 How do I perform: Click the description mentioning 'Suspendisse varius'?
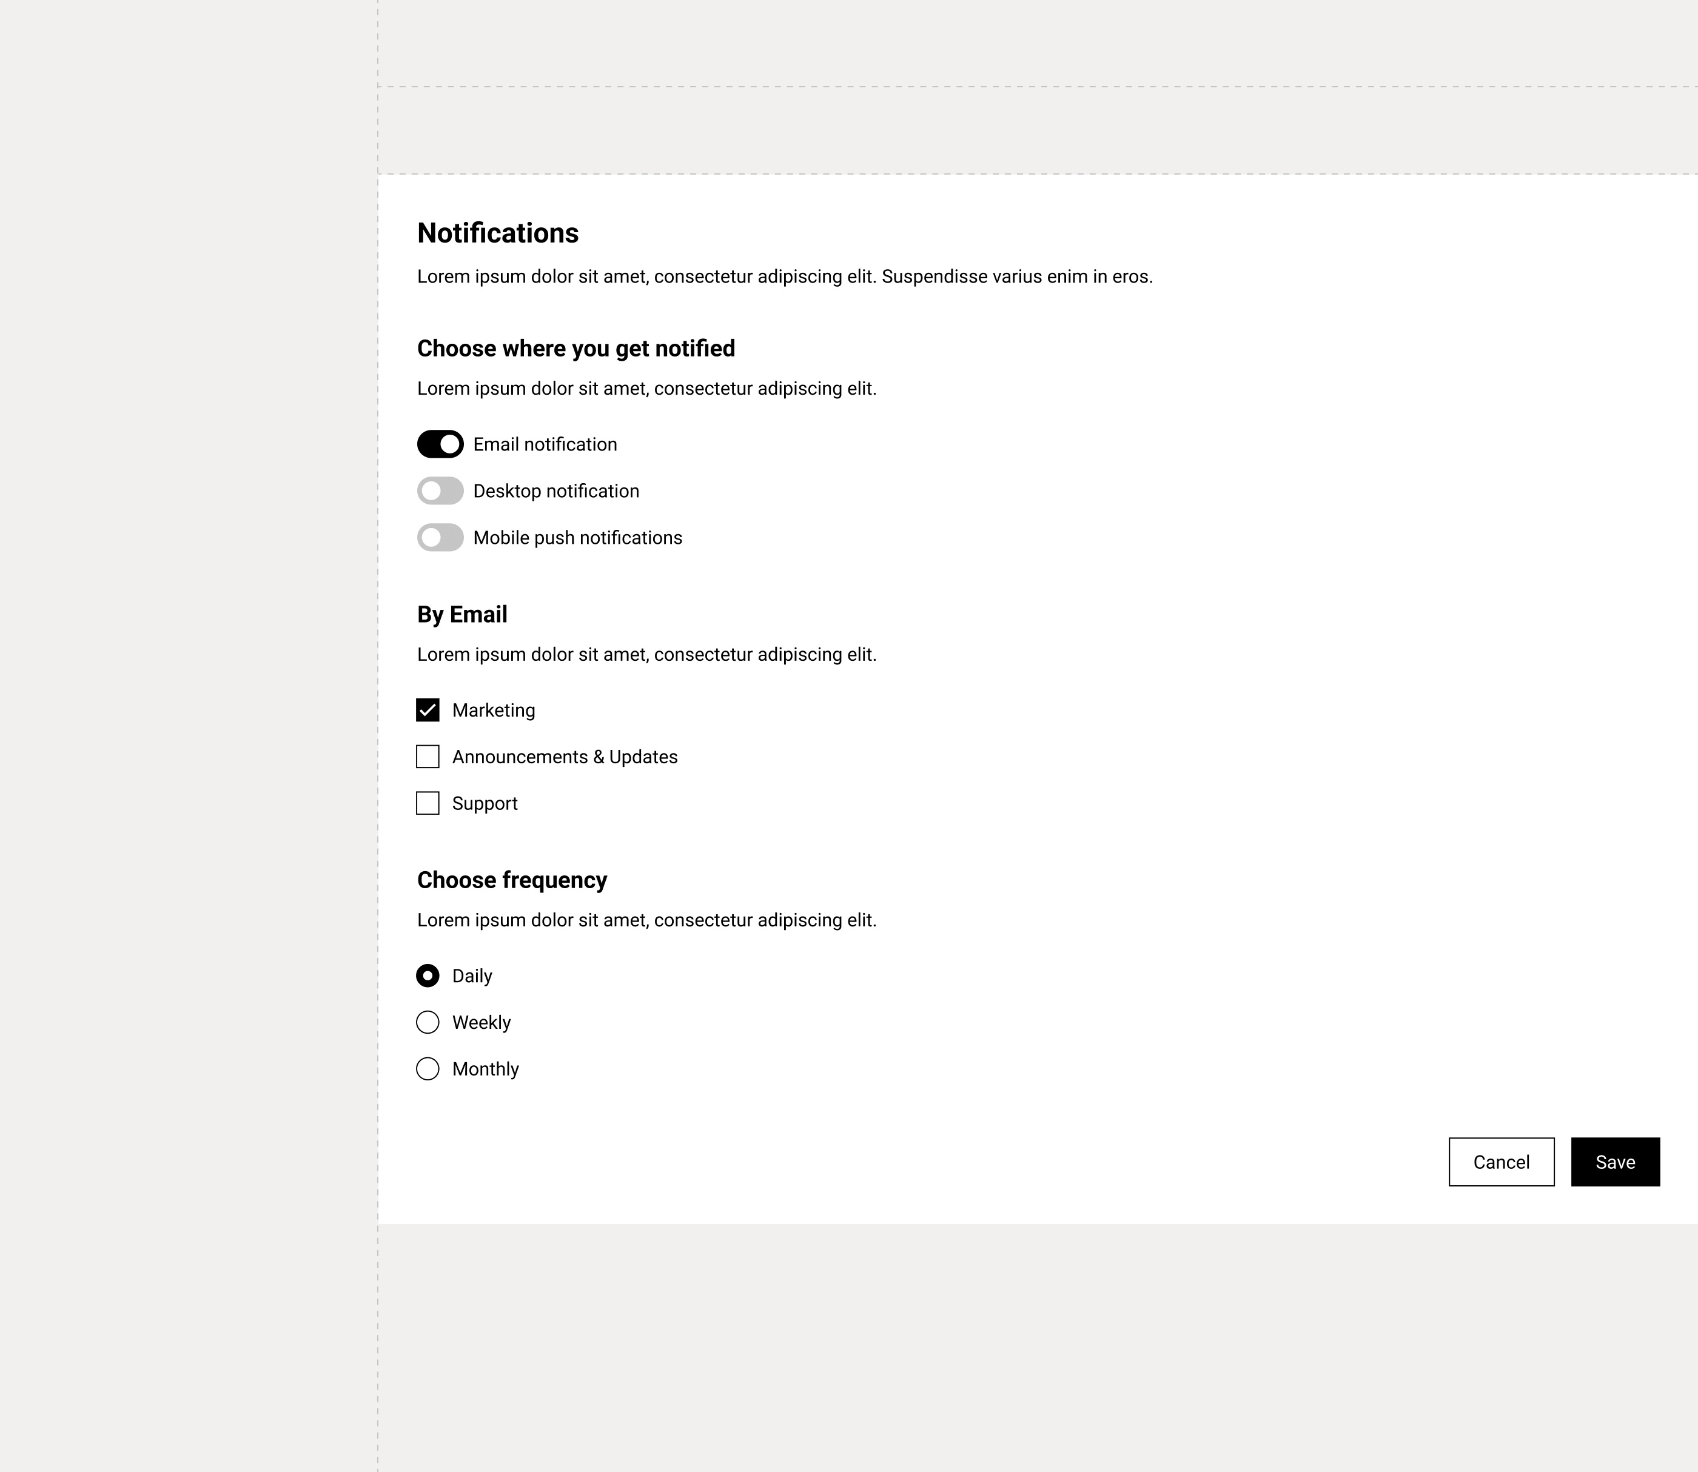[x=785, y=277]
